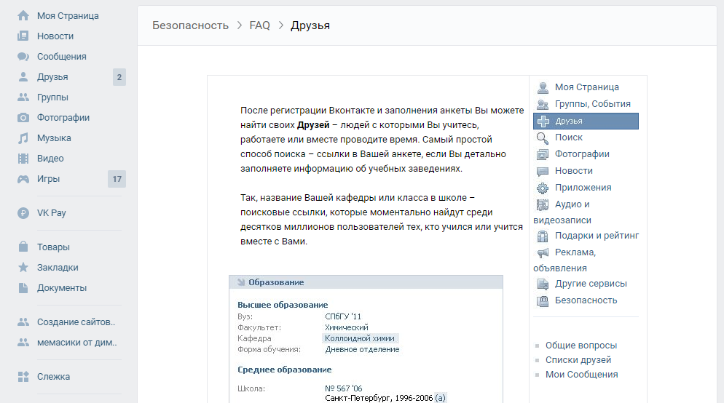Click the avatar icon beside Моя Страница in embedded menu
The image size is (724, 403).
point(543,87)
